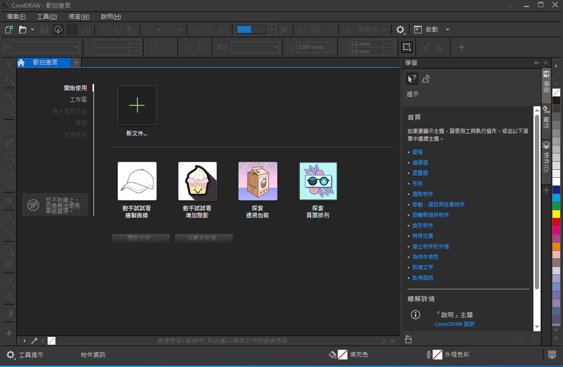Open the 增加陰影 cupcake tutorial thumbnail
Image resolution: width=563 pixels, height=367 pixels.
(x=198, y=181)
